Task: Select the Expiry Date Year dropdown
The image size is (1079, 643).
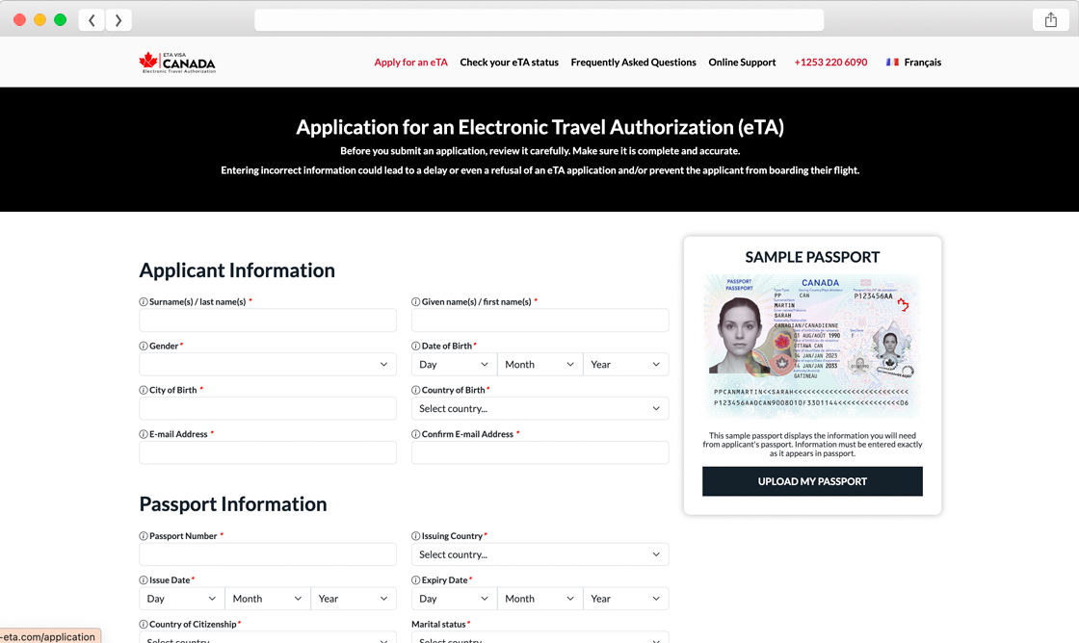Action: pos(625,599)
